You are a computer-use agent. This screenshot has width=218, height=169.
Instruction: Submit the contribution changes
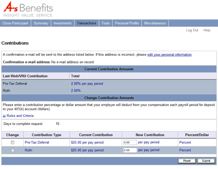coord(206,161)
